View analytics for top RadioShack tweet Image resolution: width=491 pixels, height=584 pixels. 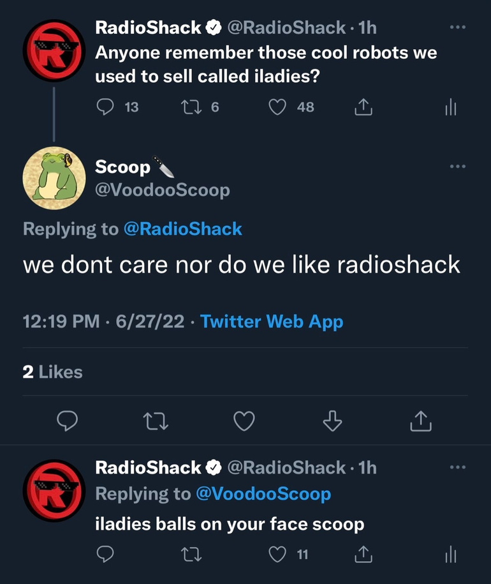click(451, 109)
